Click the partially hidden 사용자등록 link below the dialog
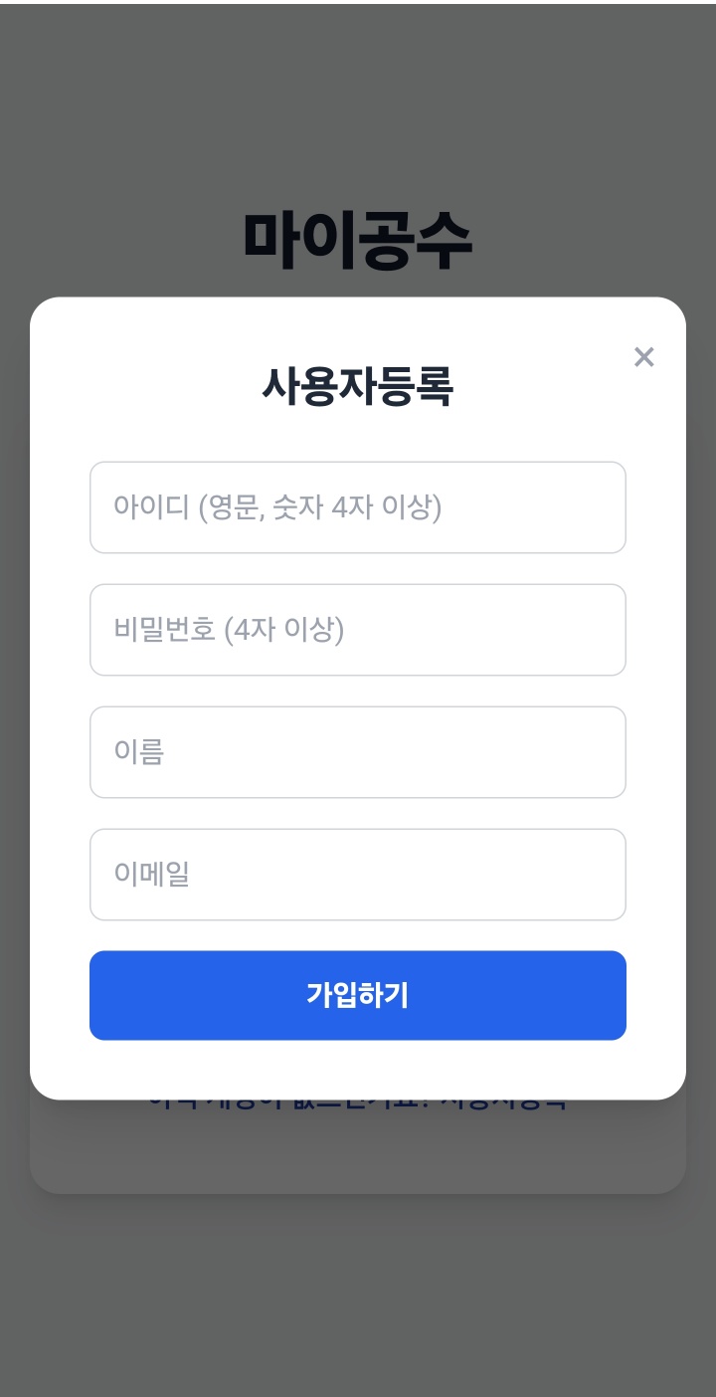This screenshot has width=716, height=1397. point(502,1105)
